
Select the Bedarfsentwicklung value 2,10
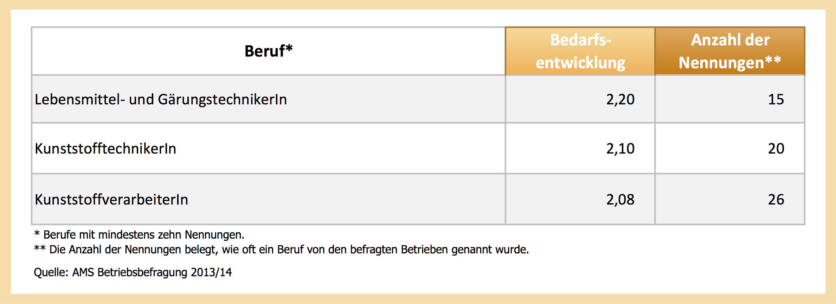pyautogui.click(x=620, y=149)
